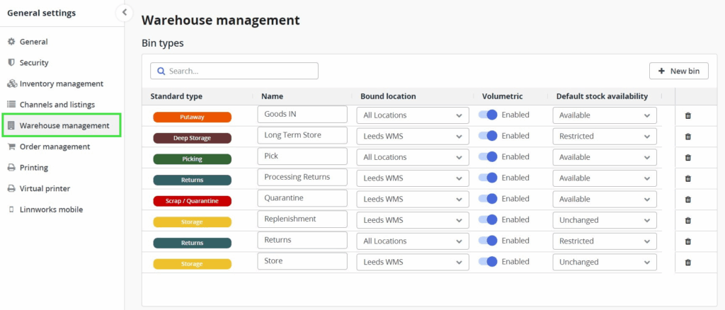Click the Virtual printer icon
725x310 pixels.
coord(11,188)
